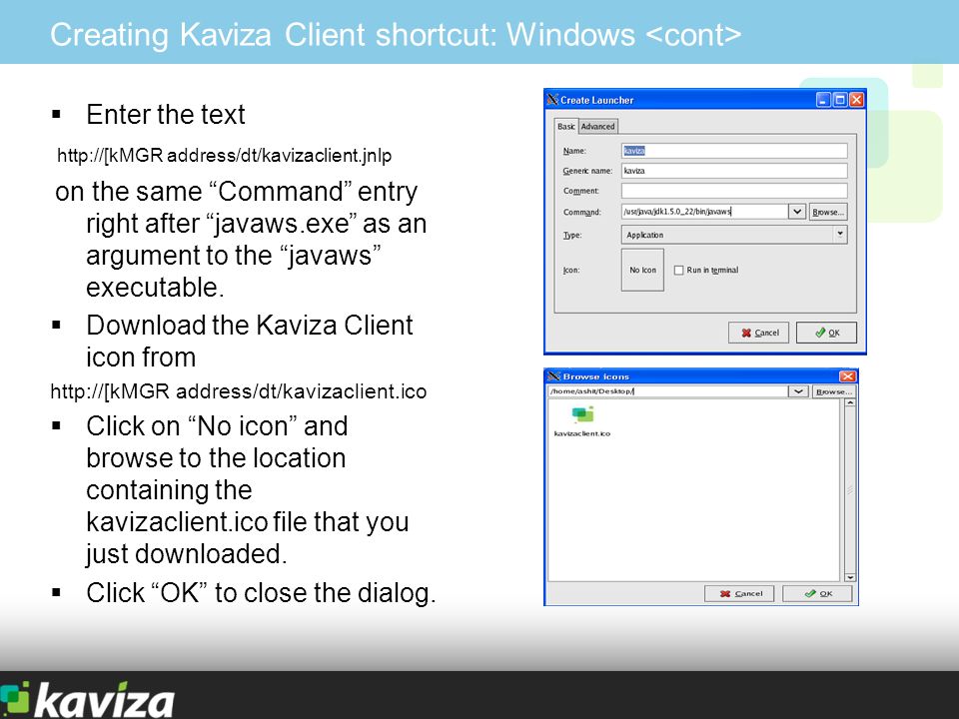Confirm Create Launcher with OK

(x=826, y=333)
